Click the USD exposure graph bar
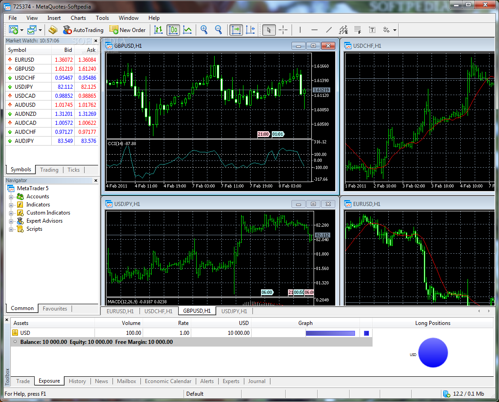Screen dimensions: 499x402 click(x=330, y=333)
